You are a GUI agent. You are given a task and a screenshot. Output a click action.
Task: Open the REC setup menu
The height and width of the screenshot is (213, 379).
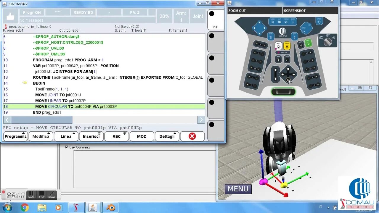tap(117, 136)
